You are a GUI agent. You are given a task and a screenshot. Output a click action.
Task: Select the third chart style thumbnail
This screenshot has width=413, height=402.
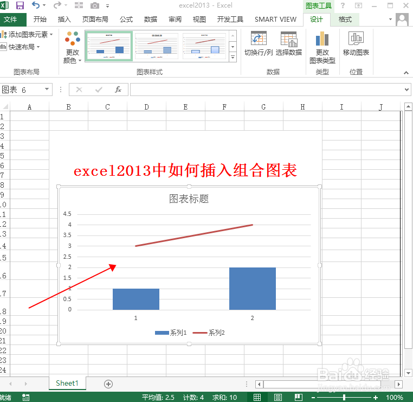[x=204, y=46]
